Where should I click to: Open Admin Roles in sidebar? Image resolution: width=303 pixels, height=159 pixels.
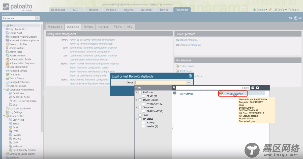(16, 52)
